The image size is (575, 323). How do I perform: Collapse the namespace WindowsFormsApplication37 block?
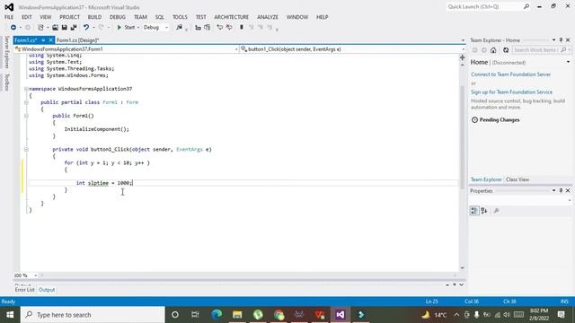(26, 89)
